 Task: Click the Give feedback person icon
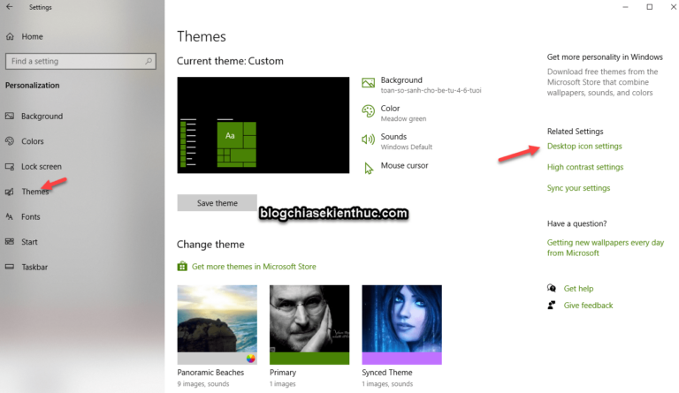[x=553, y=306]
